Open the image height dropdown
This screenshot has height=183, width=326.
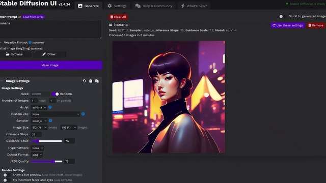pyautogui.click(x=69, y=128)
